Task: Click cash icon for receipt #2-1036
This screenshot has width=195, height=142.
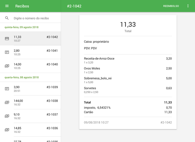Action: [7, 130]
